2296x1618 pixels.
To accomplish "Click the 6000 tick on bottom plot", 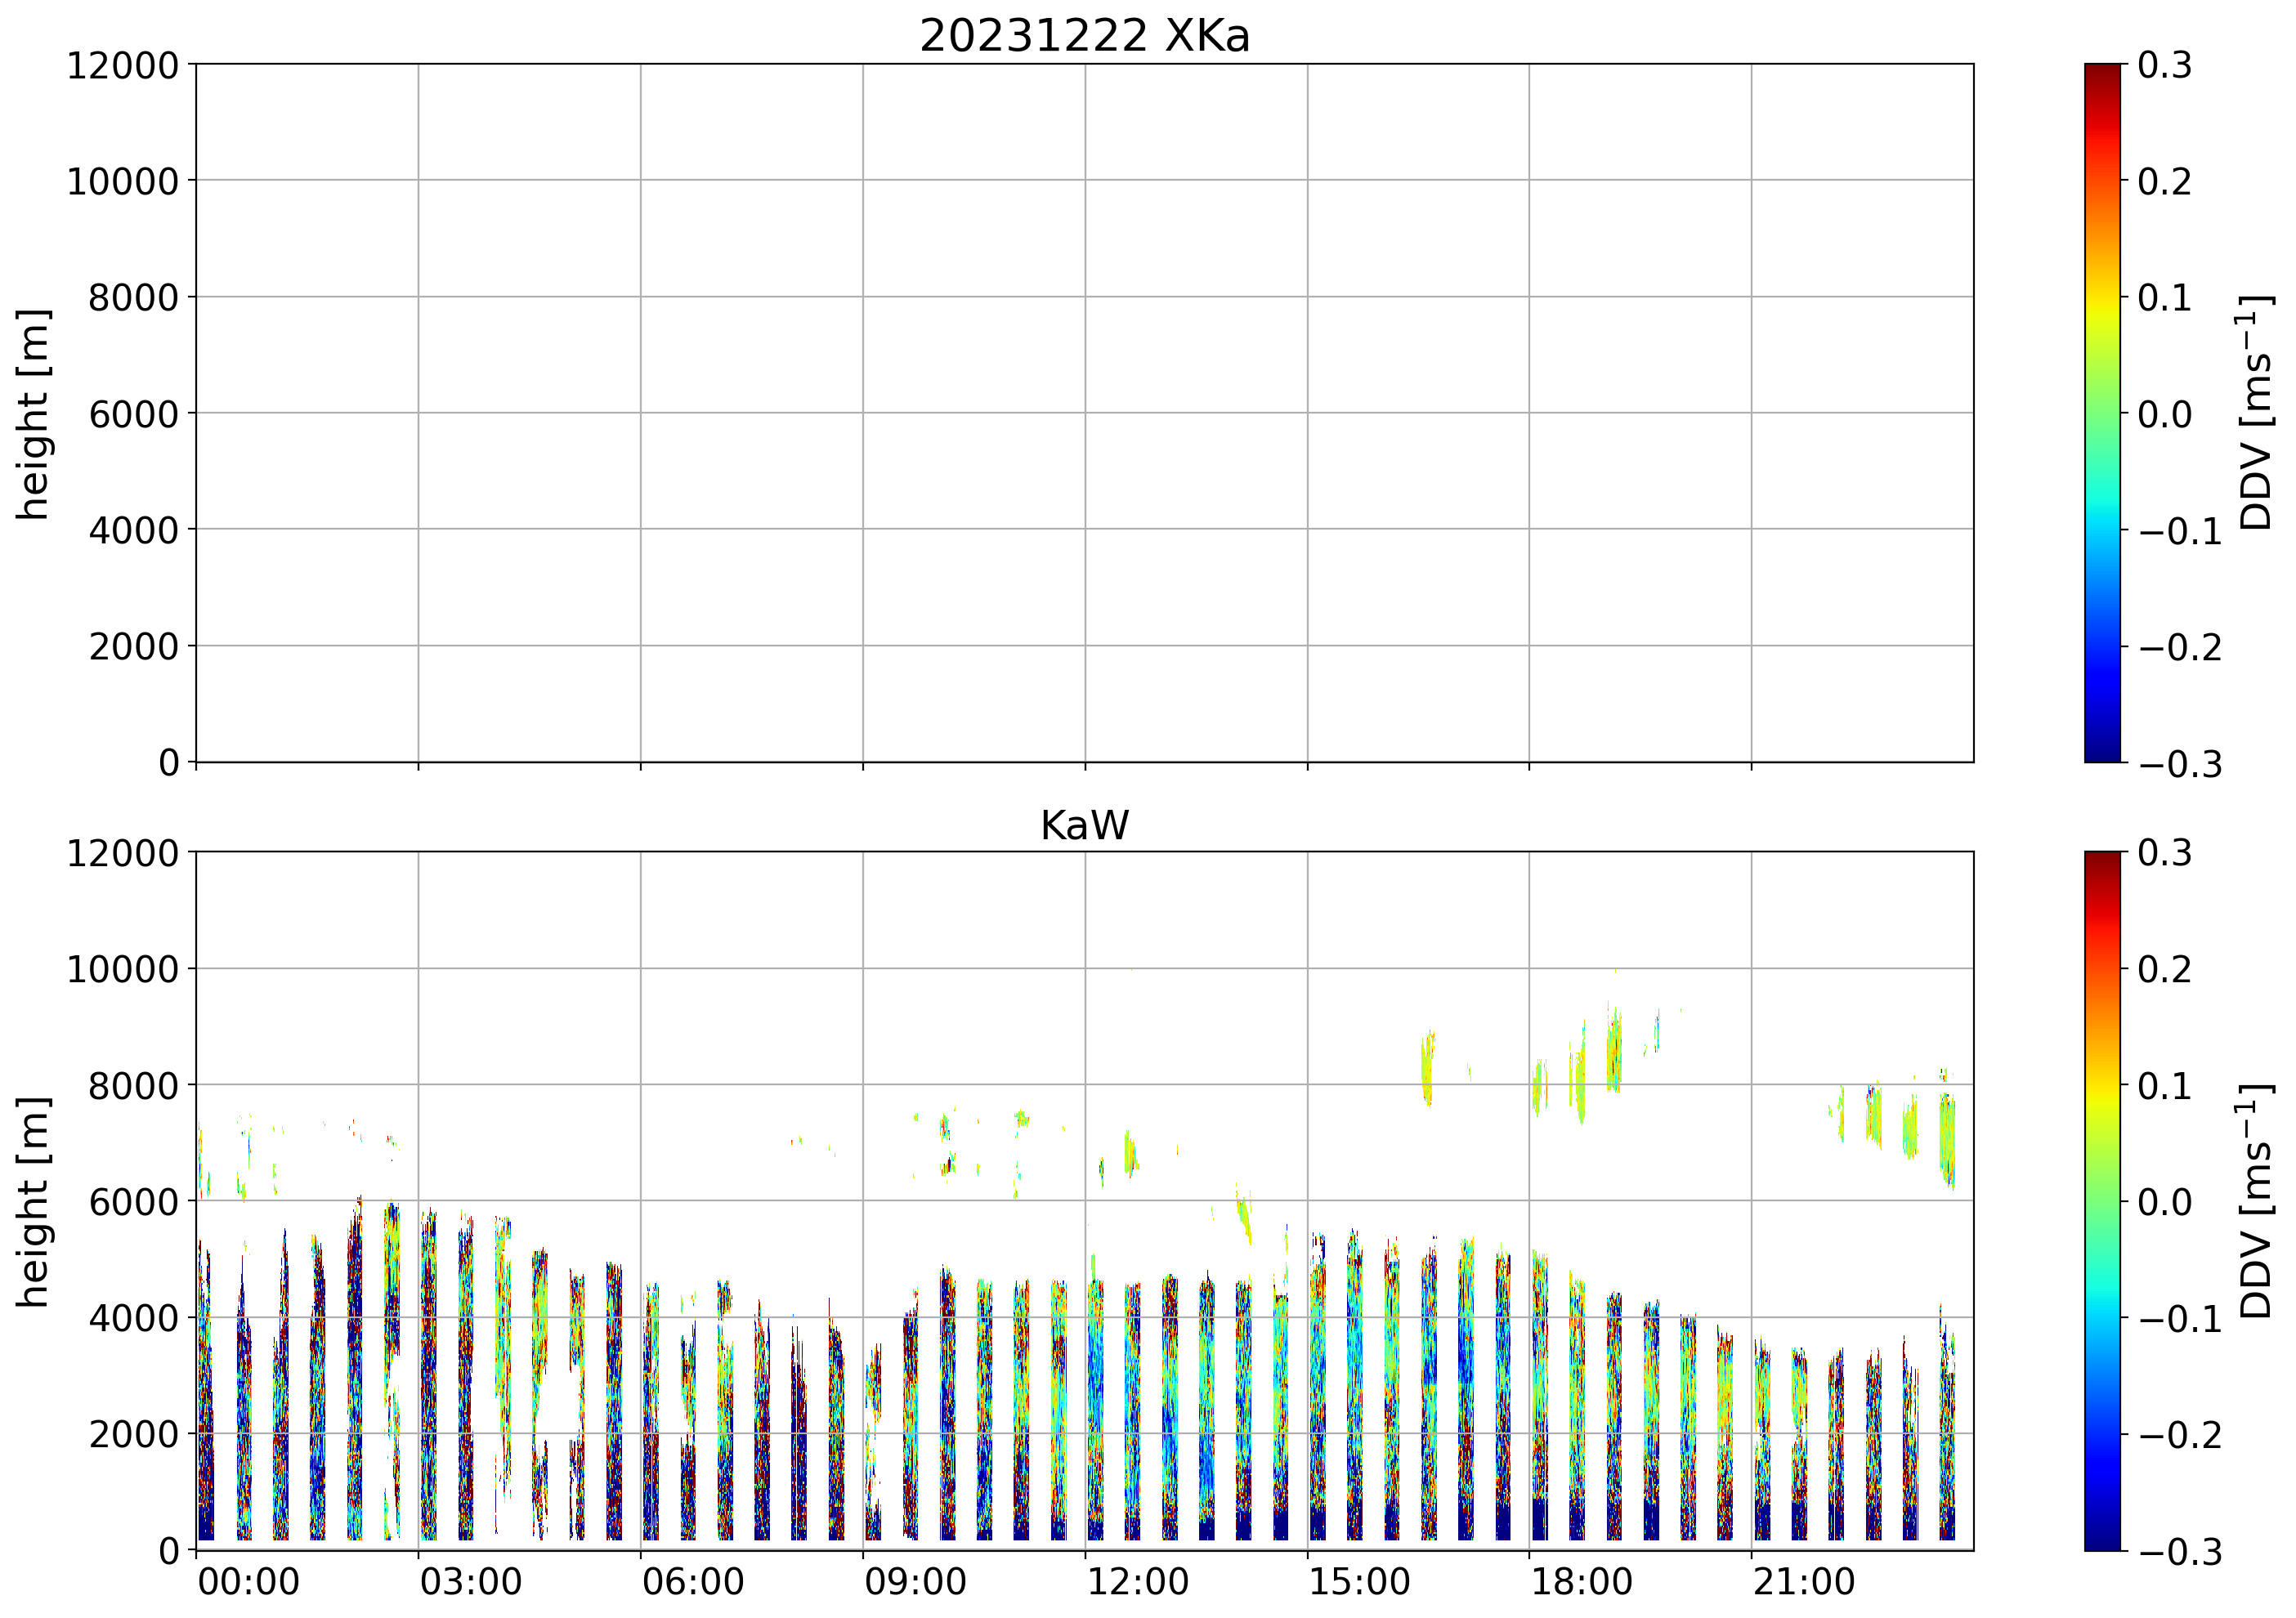I will pyautogui.click(x=133, y=1203).
